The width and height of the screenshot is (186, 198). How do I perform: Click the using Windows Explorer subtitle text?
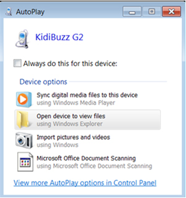coord(69,124)
